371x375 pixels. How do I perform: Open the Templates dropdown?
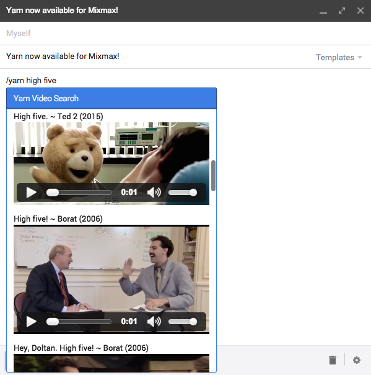[x=339, y=57]
